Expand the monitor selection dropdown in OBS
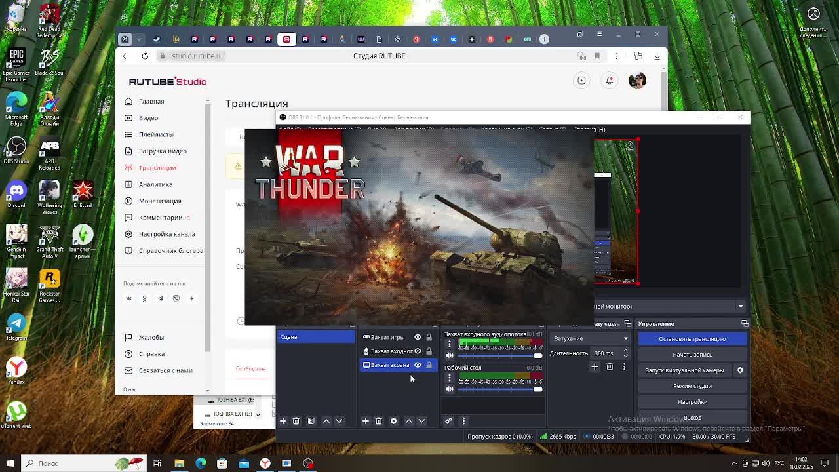Screen dimensions: 839x472 (741, 307)
